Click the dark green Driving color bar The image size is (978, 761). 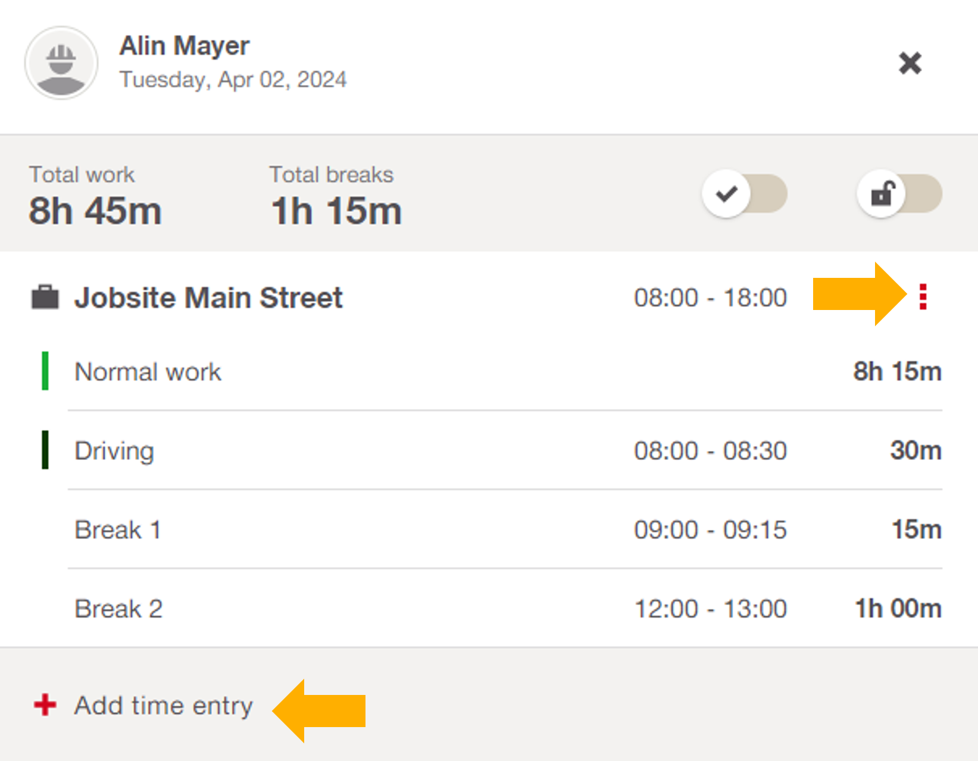tap(45, 450)
